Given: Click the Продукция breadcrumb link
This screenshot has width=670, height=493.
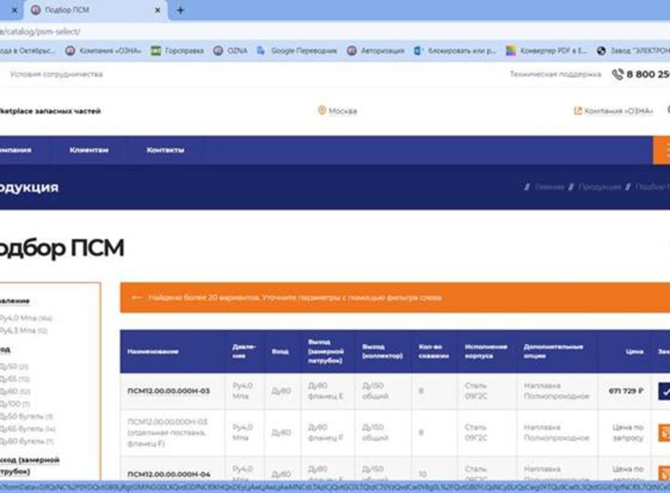Looking at the screenshot, I should (599, 187).
